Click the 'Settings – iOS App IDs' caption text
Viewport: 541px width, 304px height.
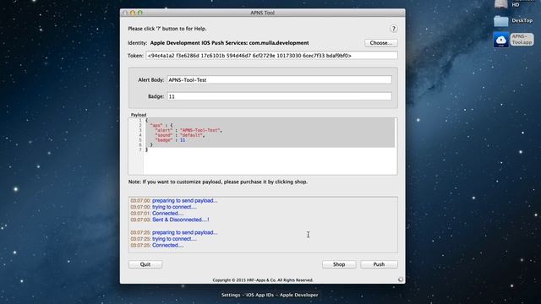(x=270, y=295)
